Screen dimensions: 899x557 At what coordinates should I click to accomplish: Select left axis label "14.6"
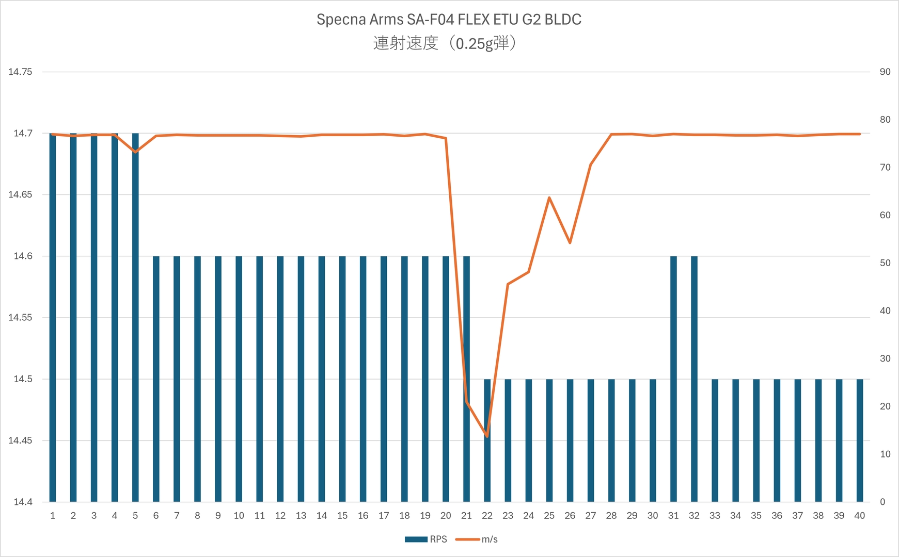pos(23,256)
